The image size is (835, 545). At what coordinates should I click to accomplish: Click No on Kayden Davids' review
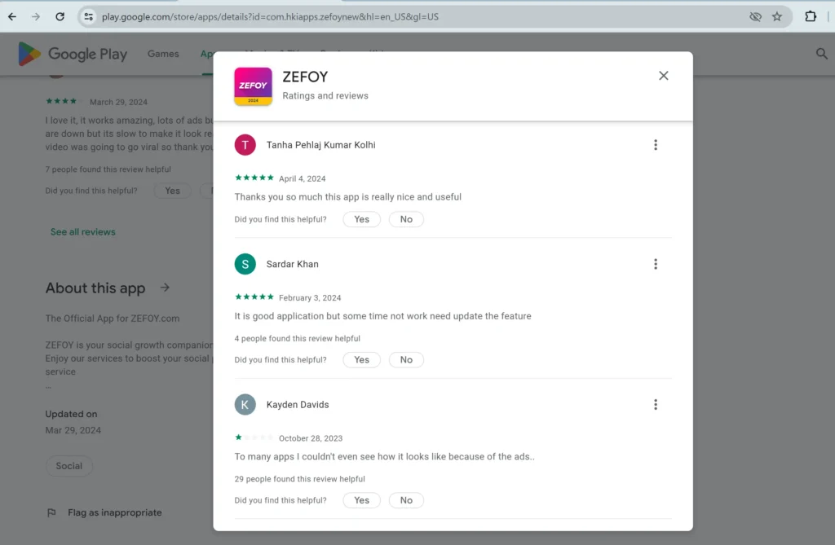tap(406, 500)
